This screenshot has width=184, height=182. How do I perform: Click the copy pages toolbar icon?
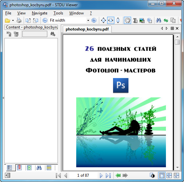tap(173, 20)
